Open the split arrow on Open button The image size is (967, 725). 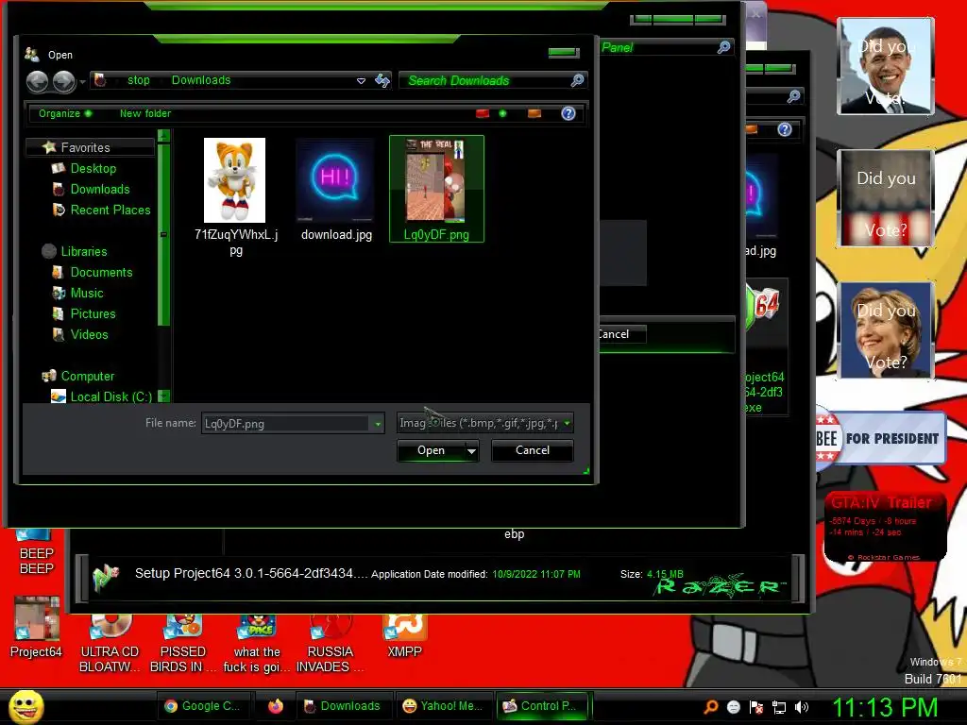[471, 450]
